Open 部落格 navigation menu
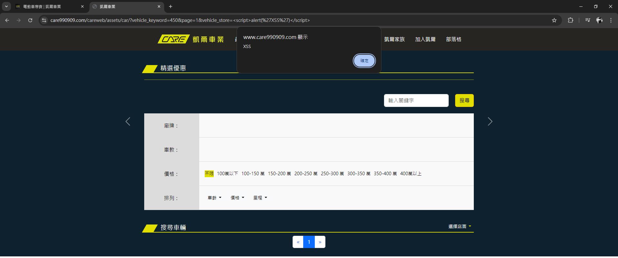The width and height of the screenshot is (618, 258). (x=454, y=39)
